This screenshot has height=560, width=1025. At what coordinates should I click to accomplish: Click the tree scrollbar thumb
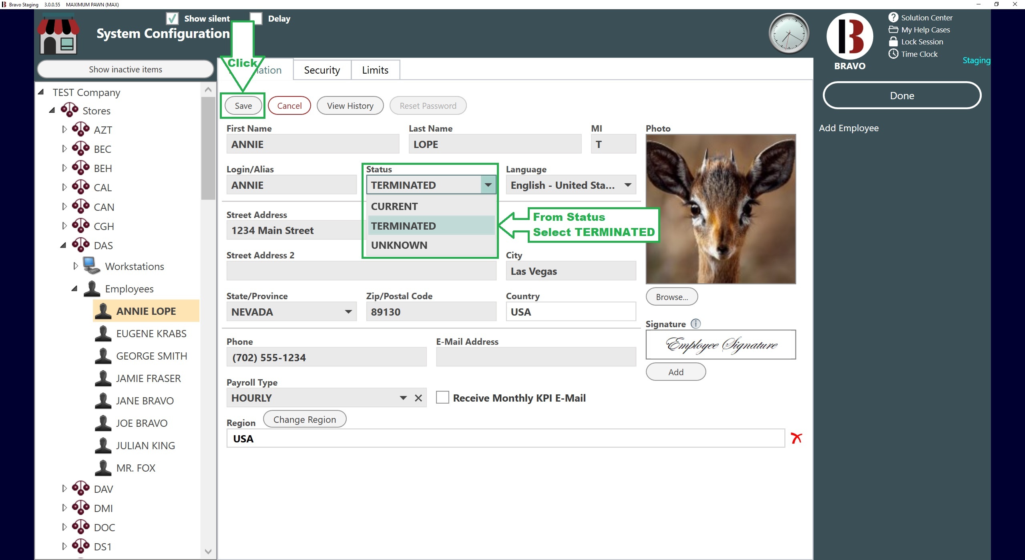pos(208,148)
